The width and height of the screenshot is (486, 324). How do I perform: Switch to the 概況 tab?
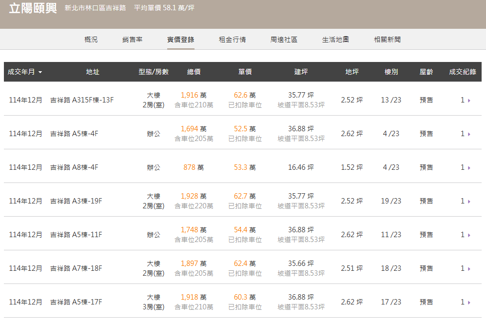[x=92, y=40]
